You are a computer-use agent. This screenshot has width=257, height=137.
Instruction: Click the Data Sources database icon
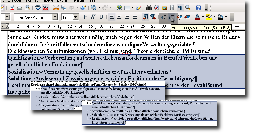[172, 8]
